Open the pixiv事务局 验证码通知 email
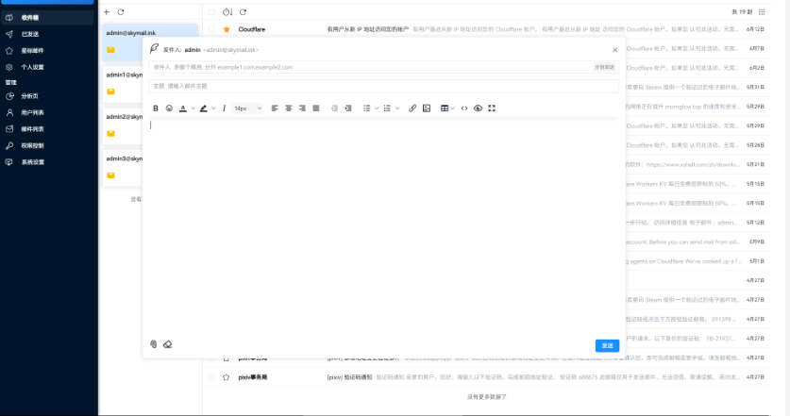The width and height of the screenshot is (790, 416). tap(487, 376)
